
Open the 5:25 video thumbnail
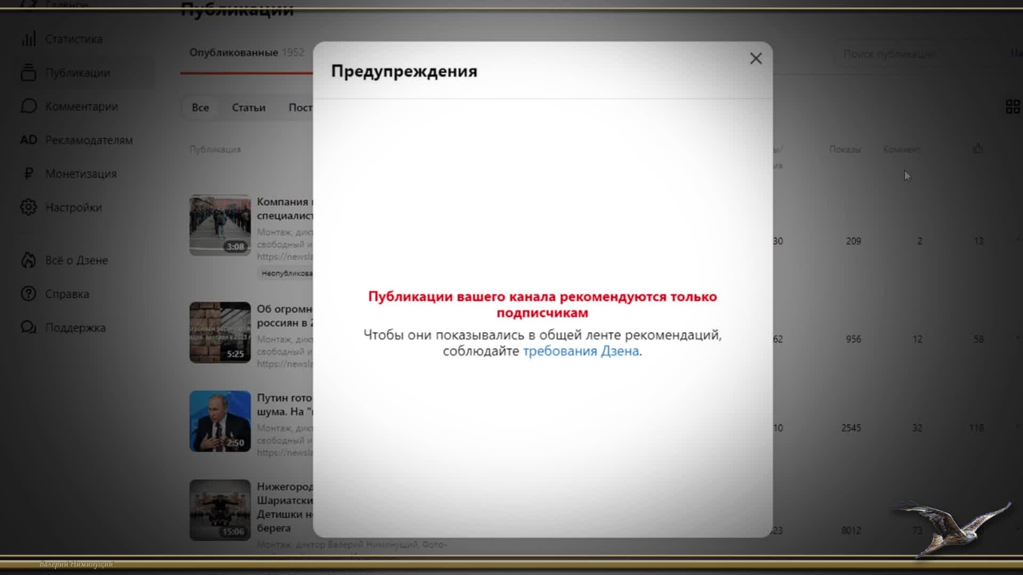tap(220, 333)
